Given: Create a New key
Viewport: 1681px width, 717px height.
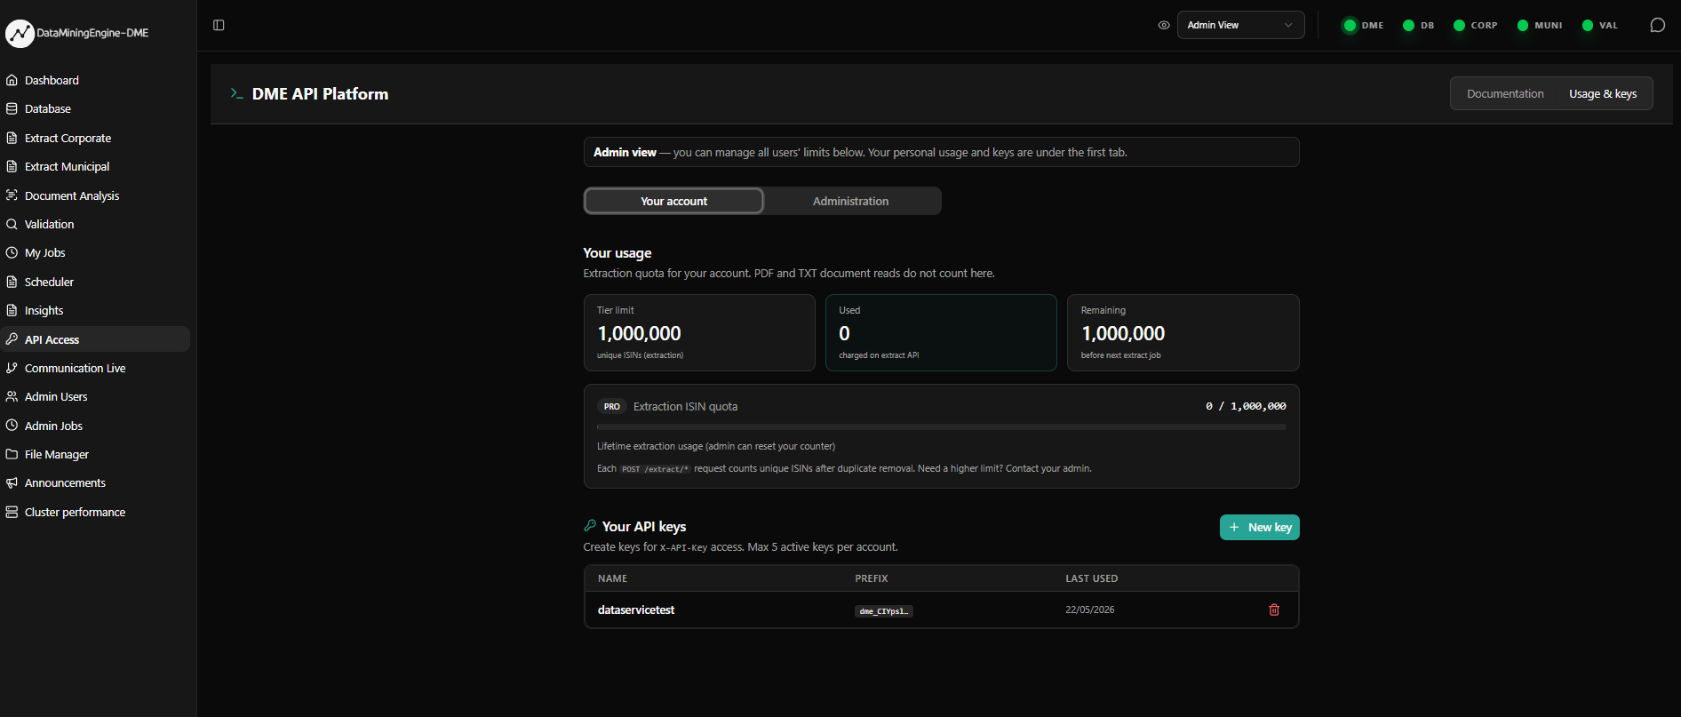Looking at the screenshot, I should point(1259,527).
